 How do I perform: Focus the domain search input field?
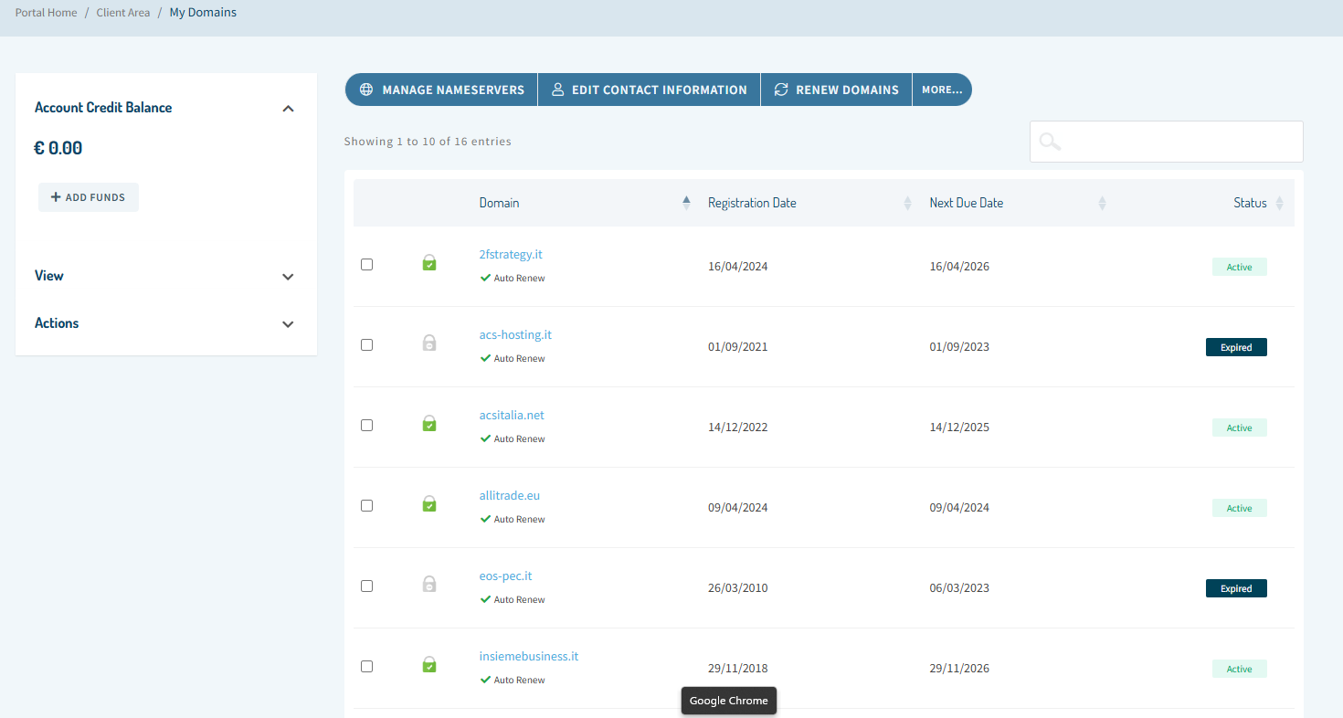[x=1179, y=142]
